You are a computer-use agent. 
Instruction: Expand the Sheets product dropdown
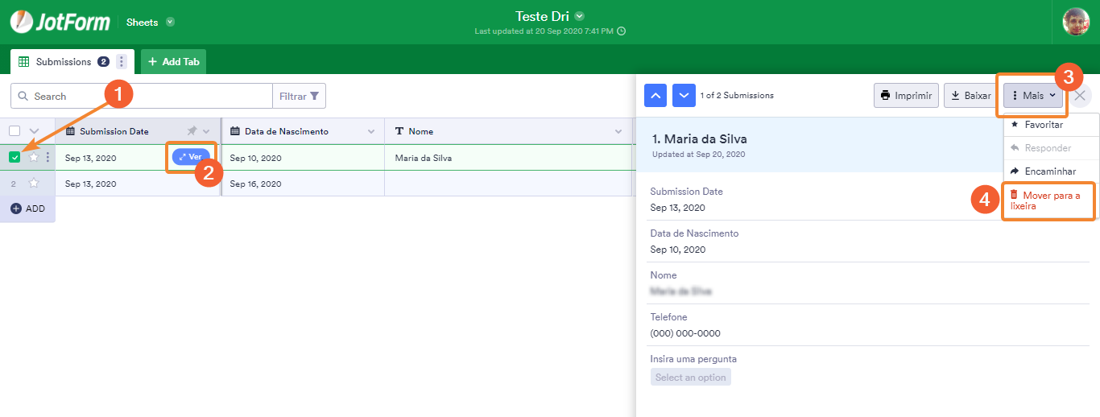click(x=170, y=22)
